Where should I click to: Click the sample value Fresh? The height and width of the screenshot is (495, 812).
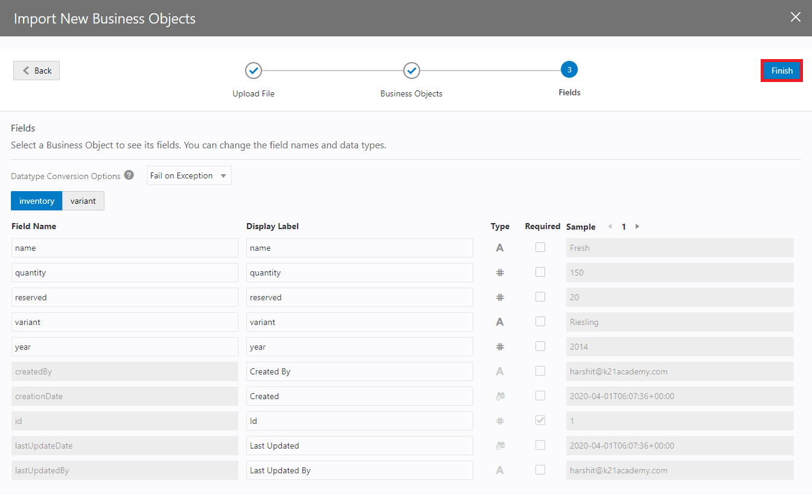coord(680,248)
